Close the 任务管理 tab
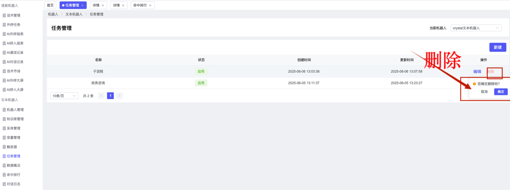The image size is (510, 190). pos(82,6)
